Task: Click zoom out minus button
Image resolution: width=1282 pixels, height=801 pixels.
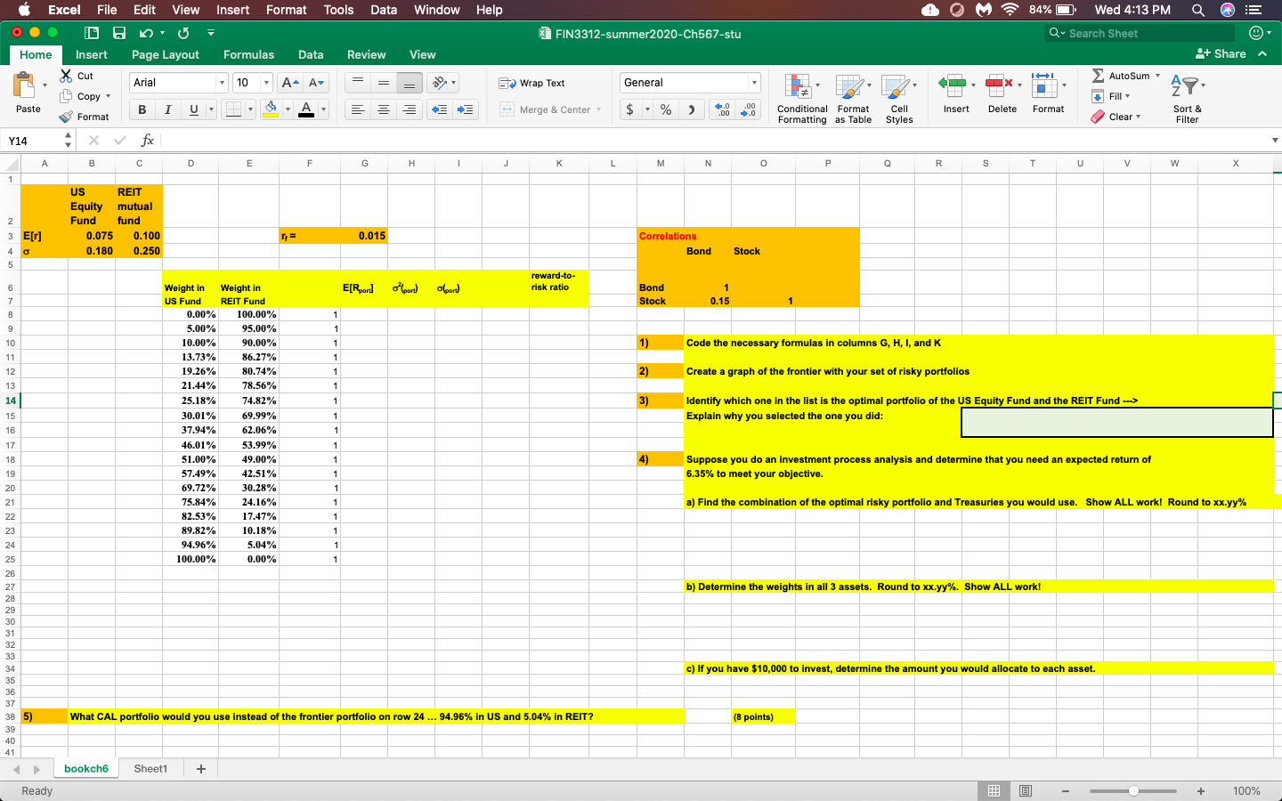Action: (1064, 790)
